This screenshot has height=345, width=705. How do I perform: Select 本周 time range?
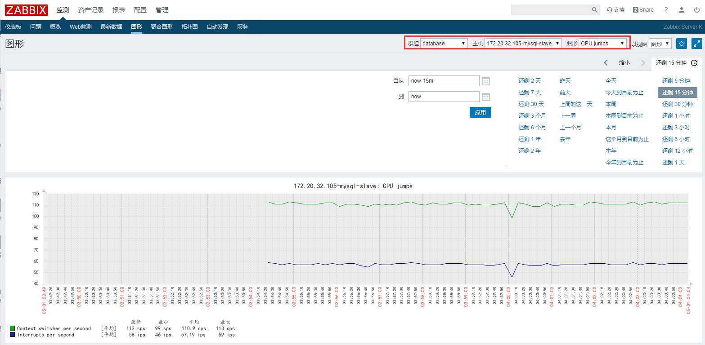611,104
